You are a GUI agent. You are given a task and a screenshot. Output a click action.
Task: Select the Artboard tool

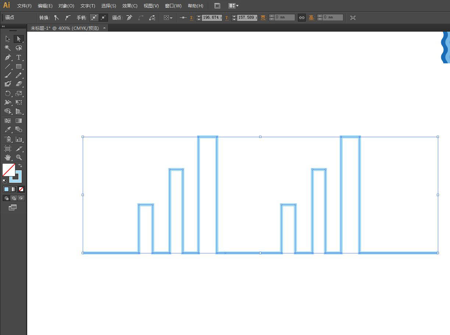(8, 149)
